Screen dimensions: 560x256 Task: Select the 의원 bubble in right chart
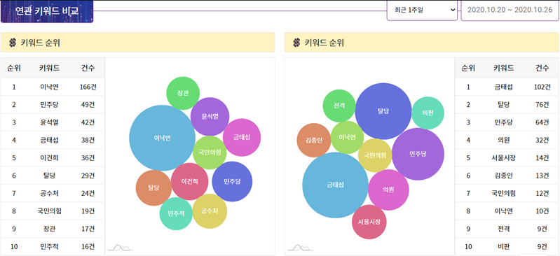point(388,190)
